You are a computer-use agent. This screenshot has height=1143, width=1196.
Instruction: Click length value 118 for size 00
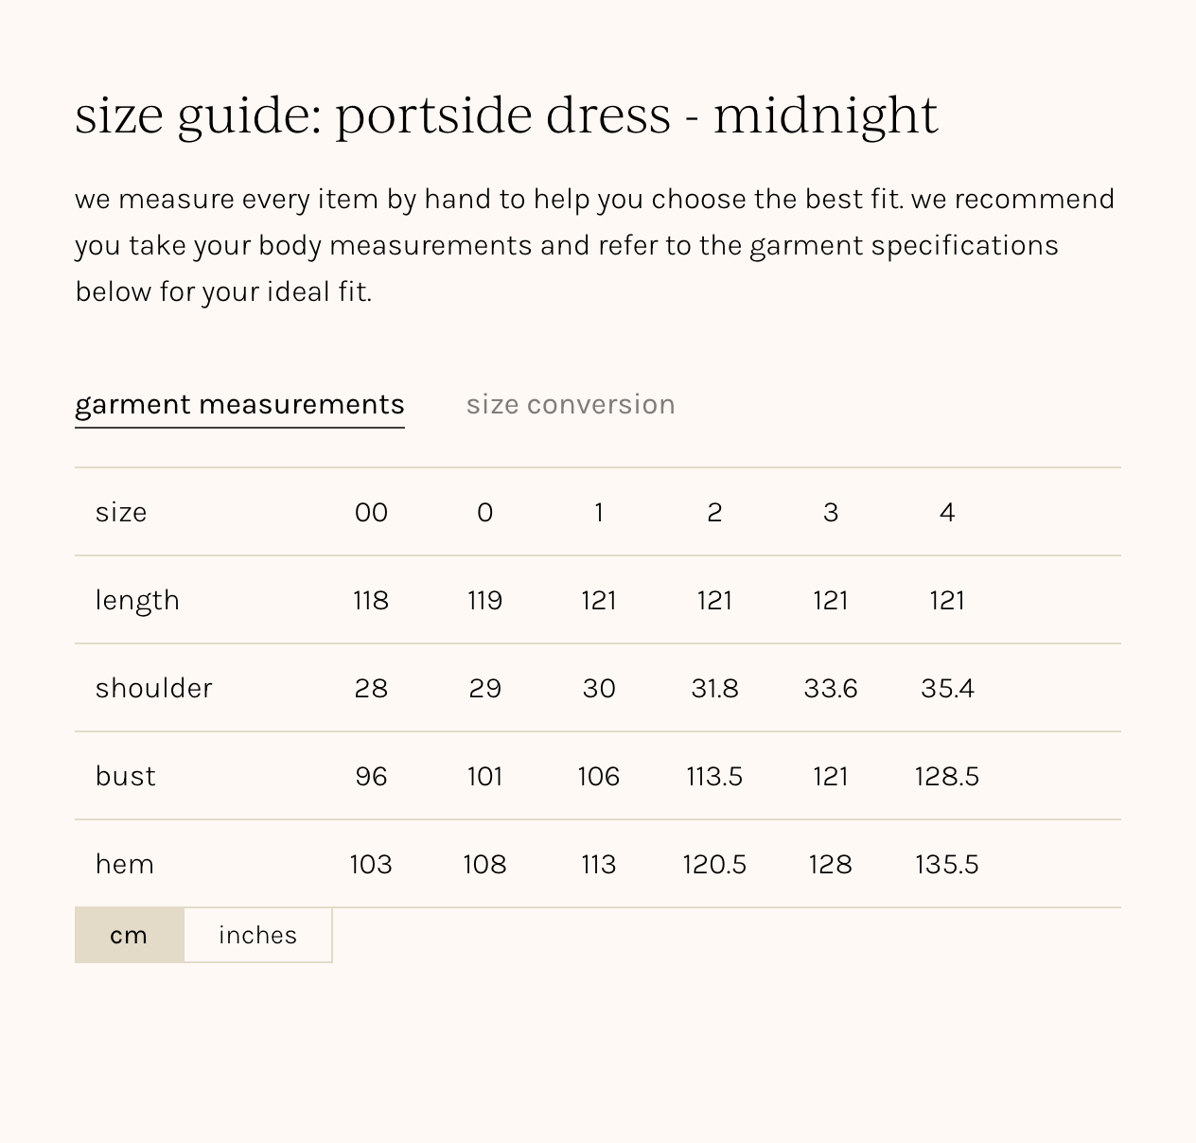[371, 600]
